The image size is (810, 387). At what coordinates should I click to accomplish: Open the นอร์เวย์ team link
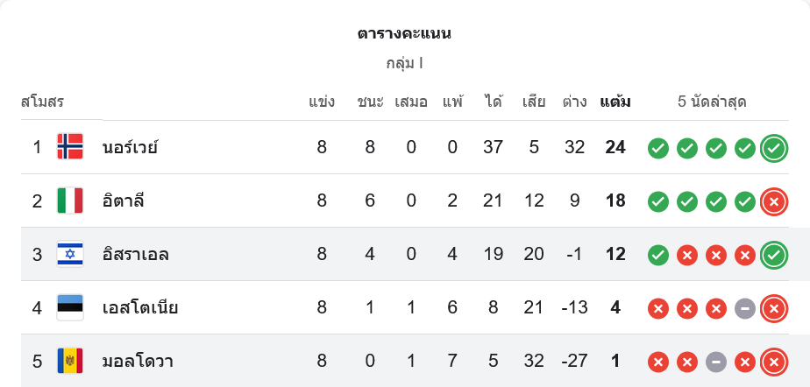(130, 147)
